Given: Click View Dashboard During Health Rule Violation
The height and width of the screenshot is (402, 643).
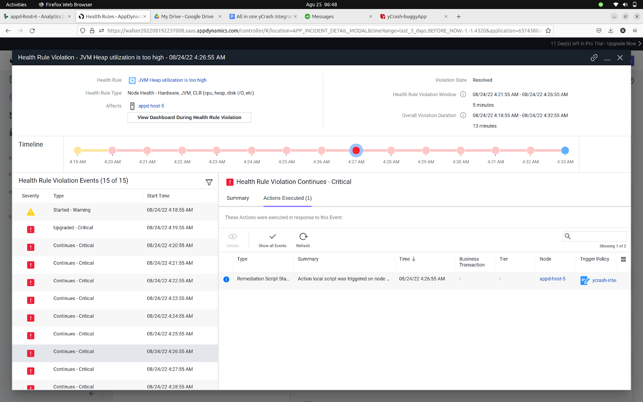Looking at the screenshot, I should [189, 117].
